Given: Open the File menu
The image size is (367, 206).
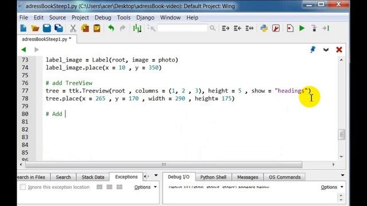Looking at the screenshot, I should (x=24, y=18).
